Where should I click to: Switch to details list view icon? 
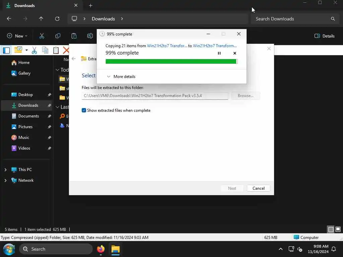pos(331,229)
